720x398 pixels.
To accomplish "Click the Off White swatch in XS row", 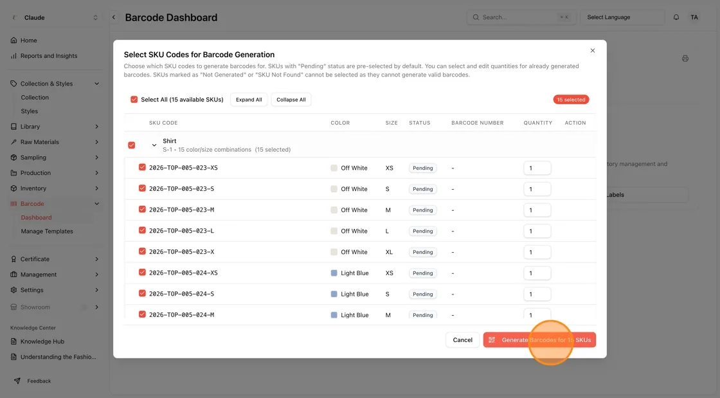I will [334, 168].
